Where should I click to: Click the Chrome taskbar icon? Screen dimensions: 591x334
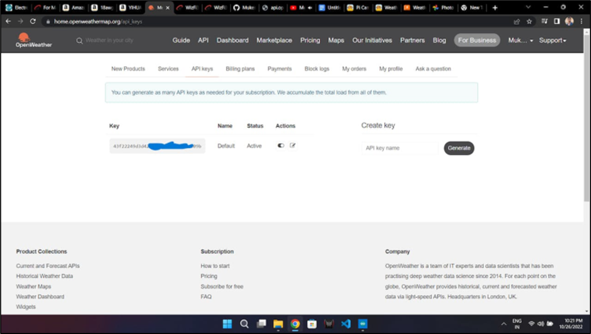point(295,324)
